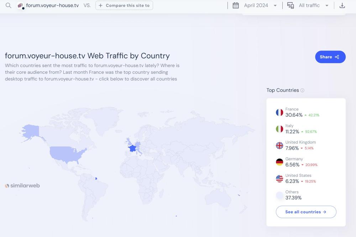
Task: Expand the All traffic dropdown
Action: [313, 5]
